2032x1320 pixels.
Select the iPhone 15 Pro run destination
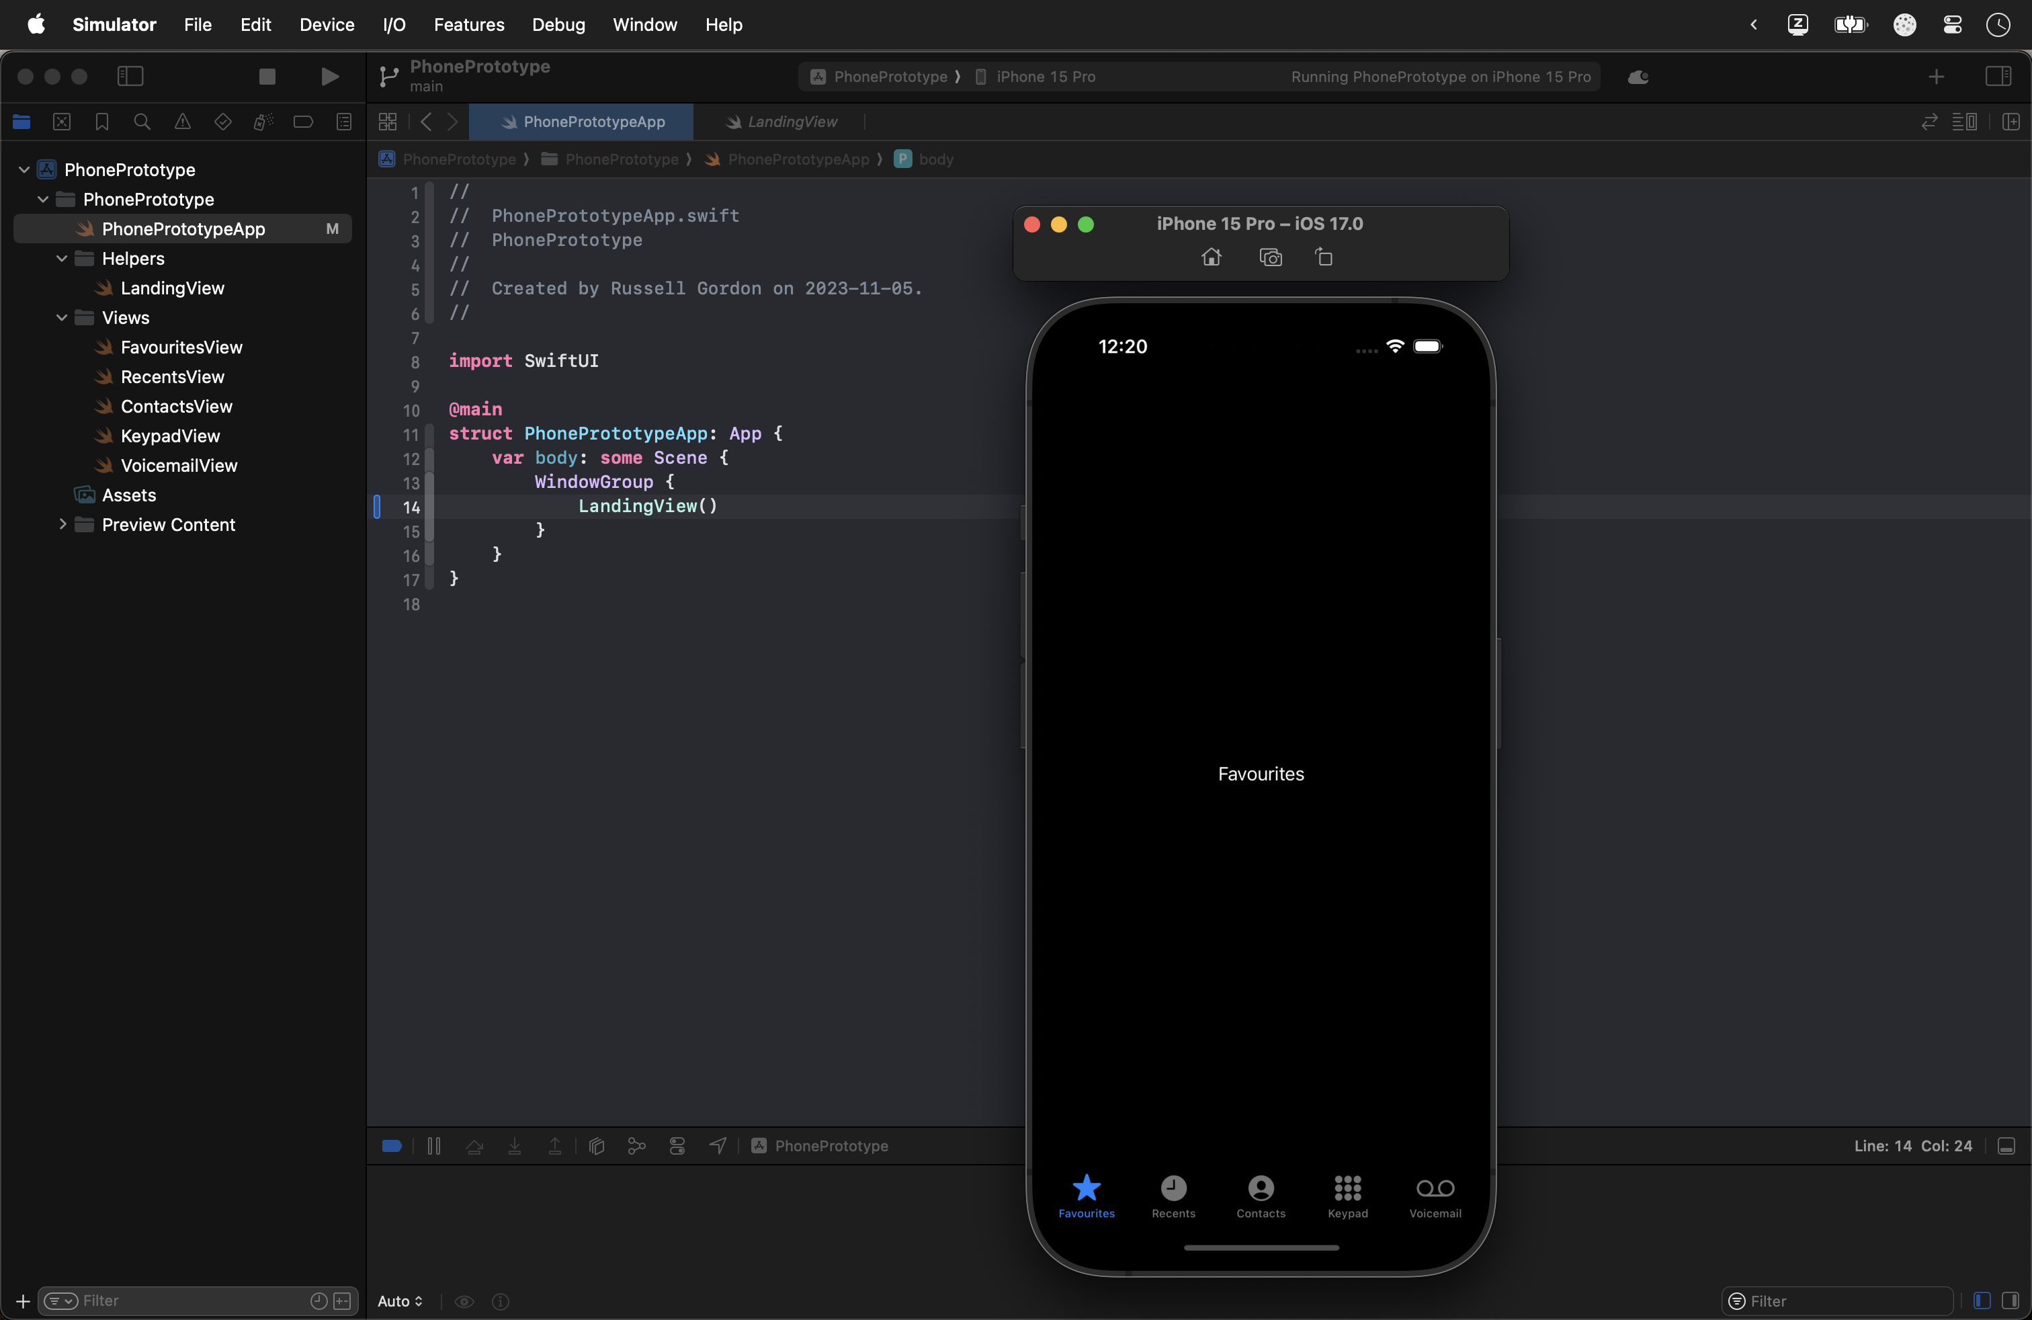pyautogui.click(x=1045, y=77)
